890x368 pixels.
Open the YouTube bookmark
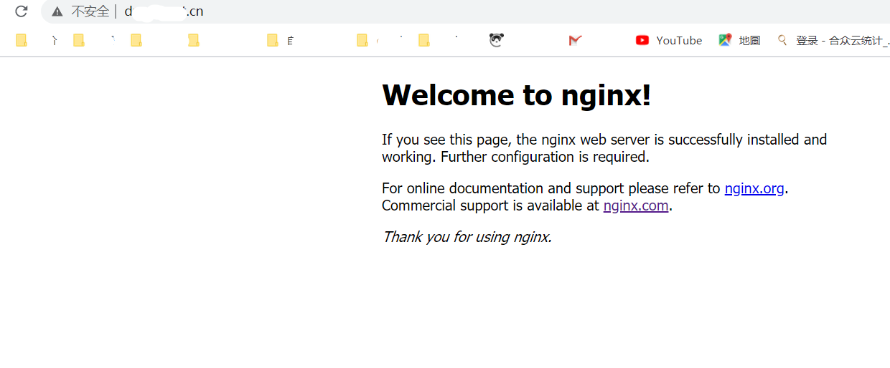tap(669, 41)
